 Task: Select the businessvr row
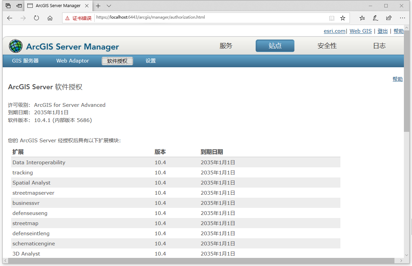pyautogui.click(x=176, y=203)
